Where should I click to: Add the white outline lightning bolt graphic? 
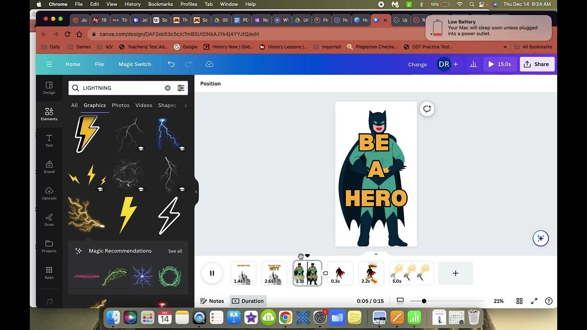tap(169, 216)
